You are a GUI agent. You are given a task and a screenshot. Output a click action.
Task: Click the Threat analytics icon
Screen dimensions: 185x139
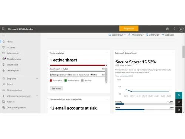point(4,59)
